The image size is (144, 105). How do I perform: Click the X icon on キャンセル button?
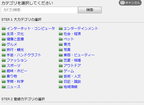click(x=123, y=3)
